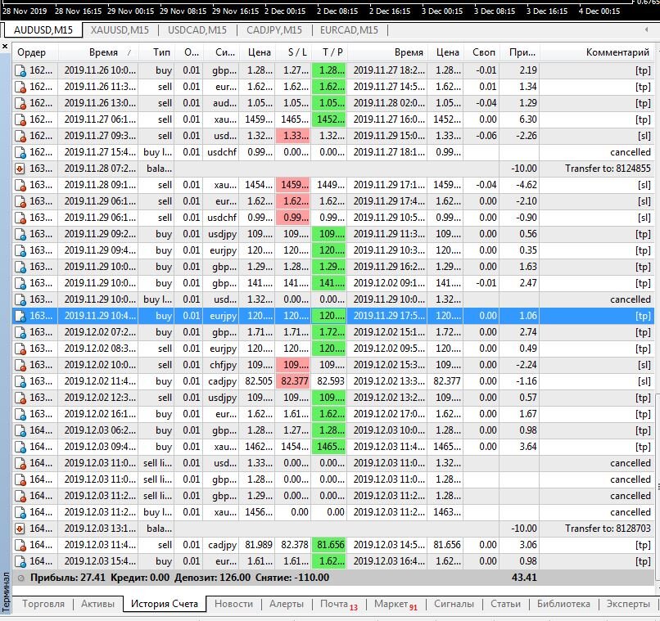This screenshot has height=621, width=660.
Task: Open the Статьи tab
Action: [x=505, y=604]
